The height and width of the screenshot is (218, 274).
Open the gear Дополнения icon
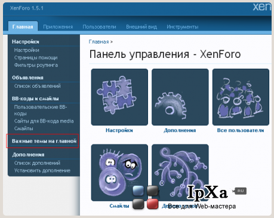pos(180,97)
